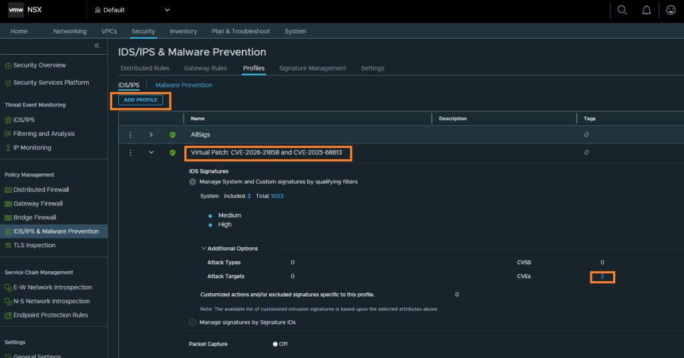Click the vmw NSX logo
The height and width of the screenshot is (358, 684).
click(25, 9)
